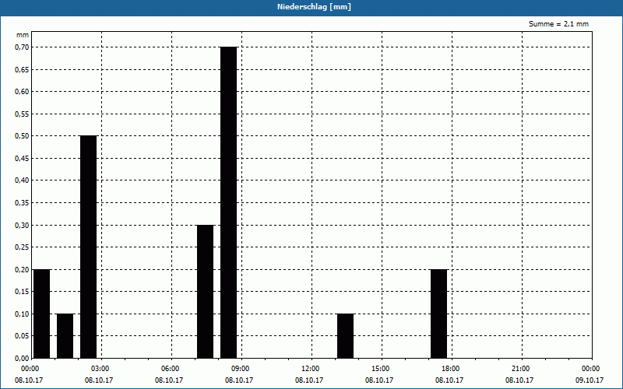Click the '0,30' y-axis label
The image size is (623, 389).
[x=22, y=225]
